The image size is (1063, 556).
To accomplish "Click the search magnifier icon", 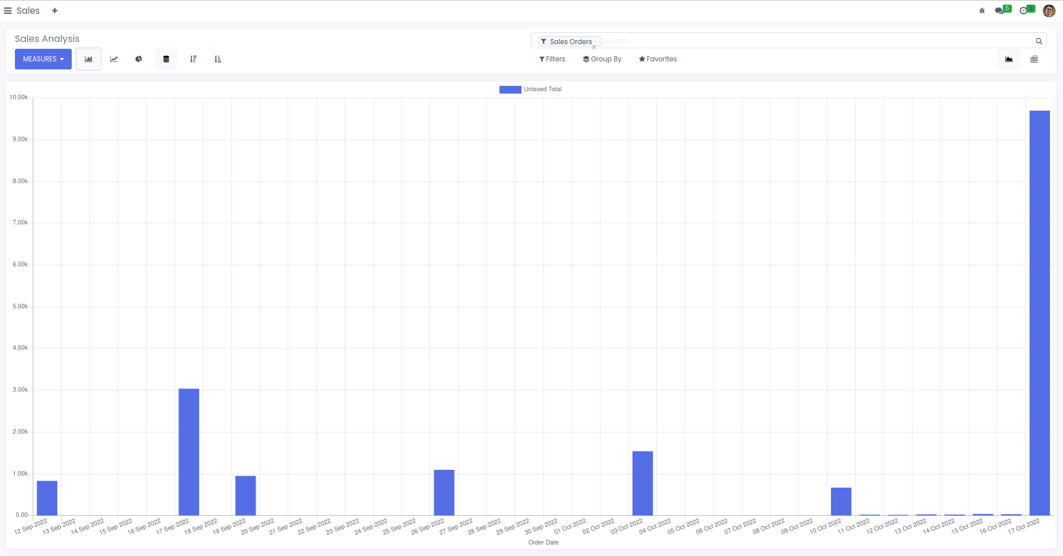I will [x=1039, y=41].
